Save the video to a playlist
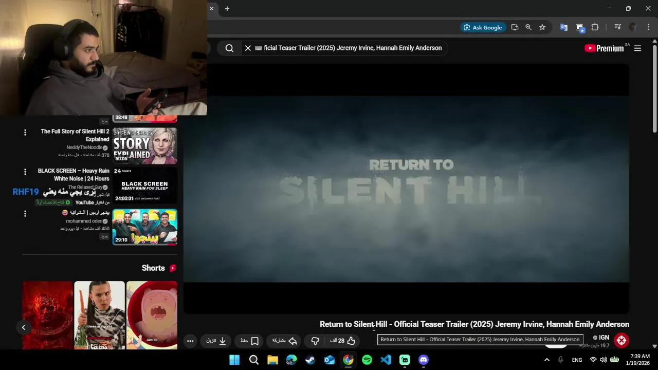 [x=249, y=341]
